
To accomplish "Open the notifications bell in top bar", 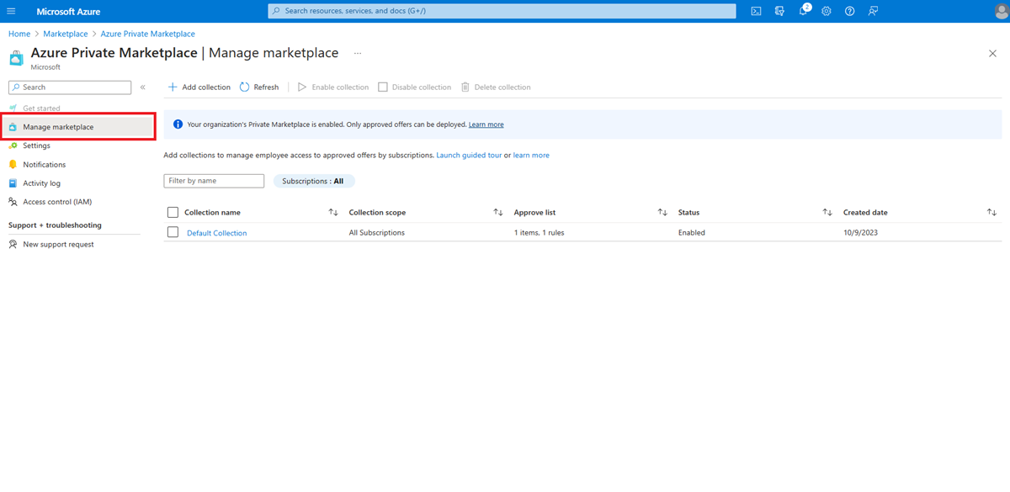I will pyautogui.click(x=803, y=11).
